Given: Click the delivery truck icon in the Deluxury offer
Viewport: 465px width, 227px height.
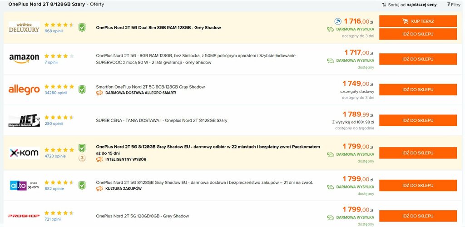Looking at the screenshot, I should point(331,30).
